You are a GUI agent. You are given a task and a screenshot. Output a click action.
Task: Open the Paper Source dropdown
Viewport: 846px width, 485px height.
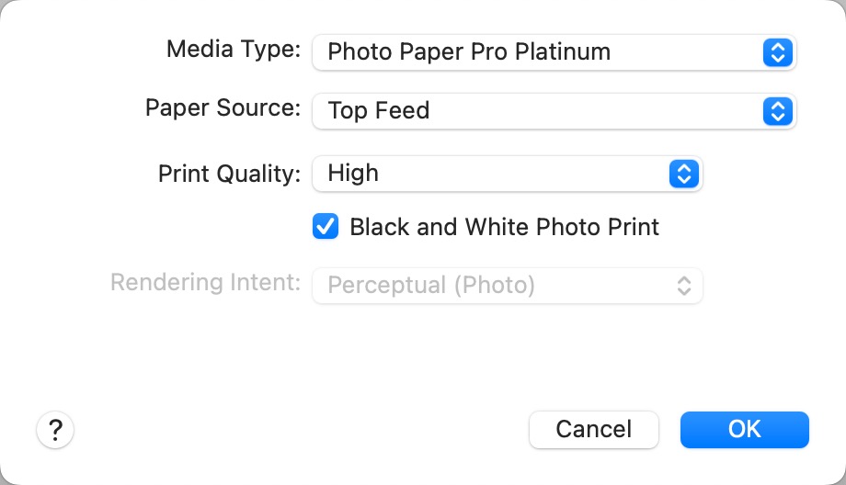pyautogui.click(x=554, y=111)
